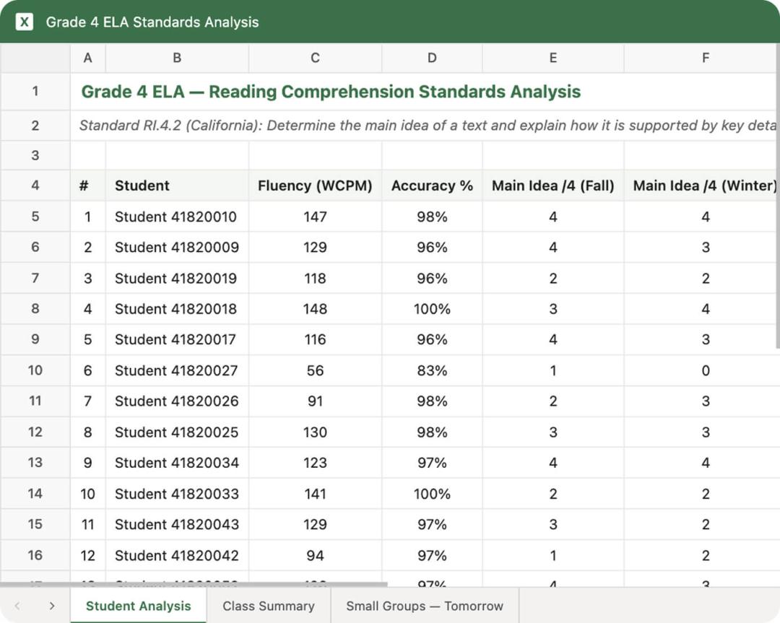Select row 1 header

35,92
